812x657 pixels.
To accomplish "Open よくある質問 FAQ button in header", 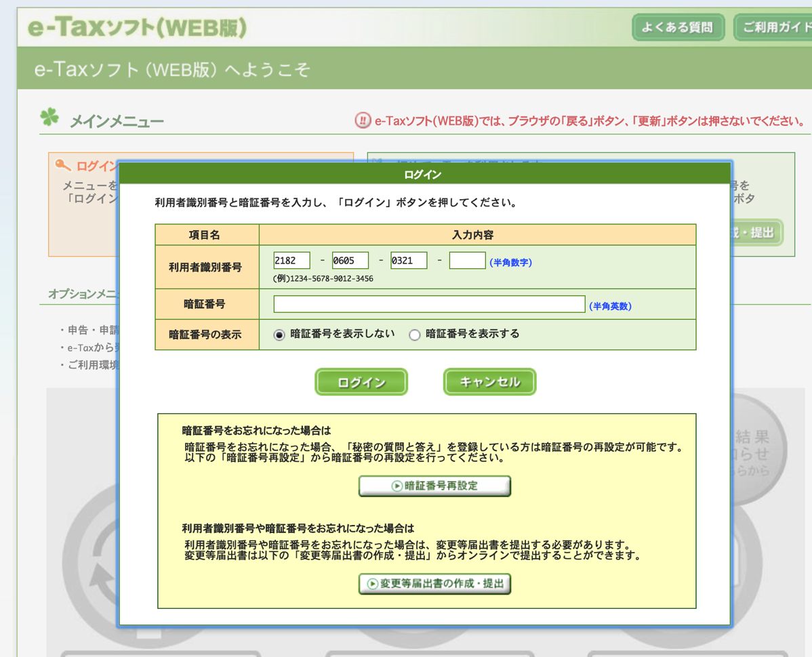I will [677, 27].
